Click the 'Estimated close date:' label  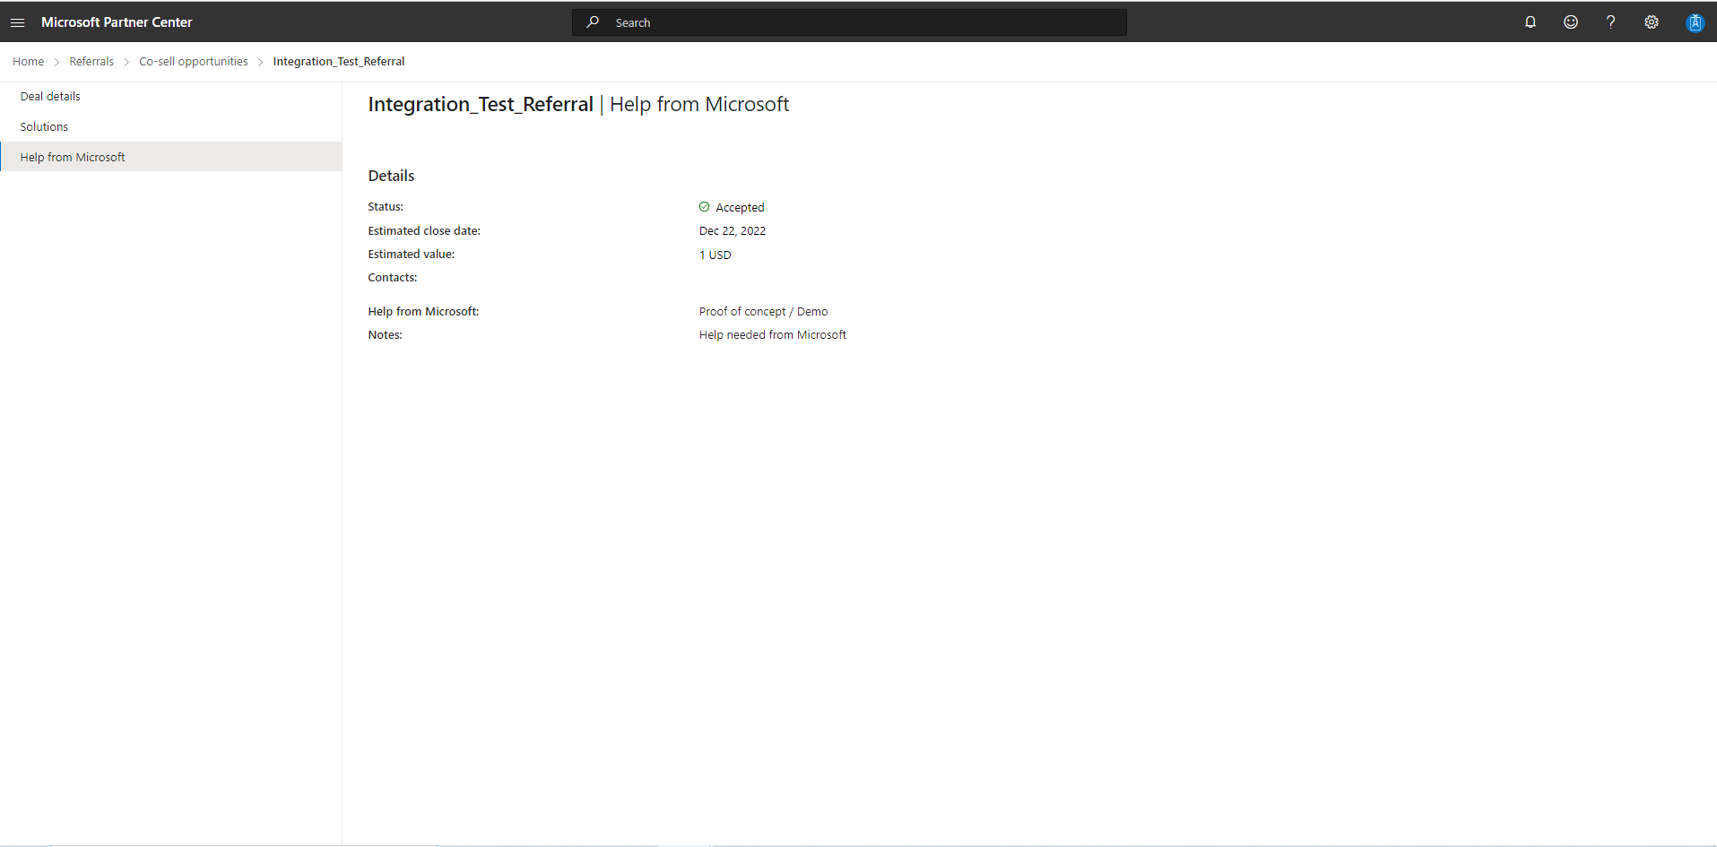pos(424,231)
